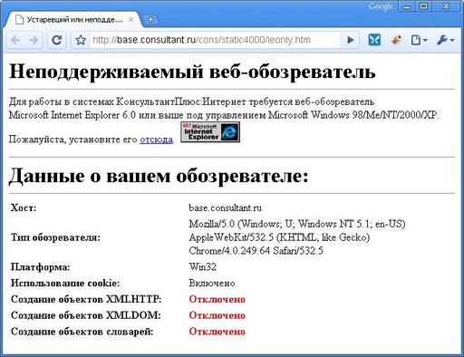Viewport: 464px width, 357px height.
Task: Click 'Отключено' value in XMLDOM row
Action: tap(217, 315)
